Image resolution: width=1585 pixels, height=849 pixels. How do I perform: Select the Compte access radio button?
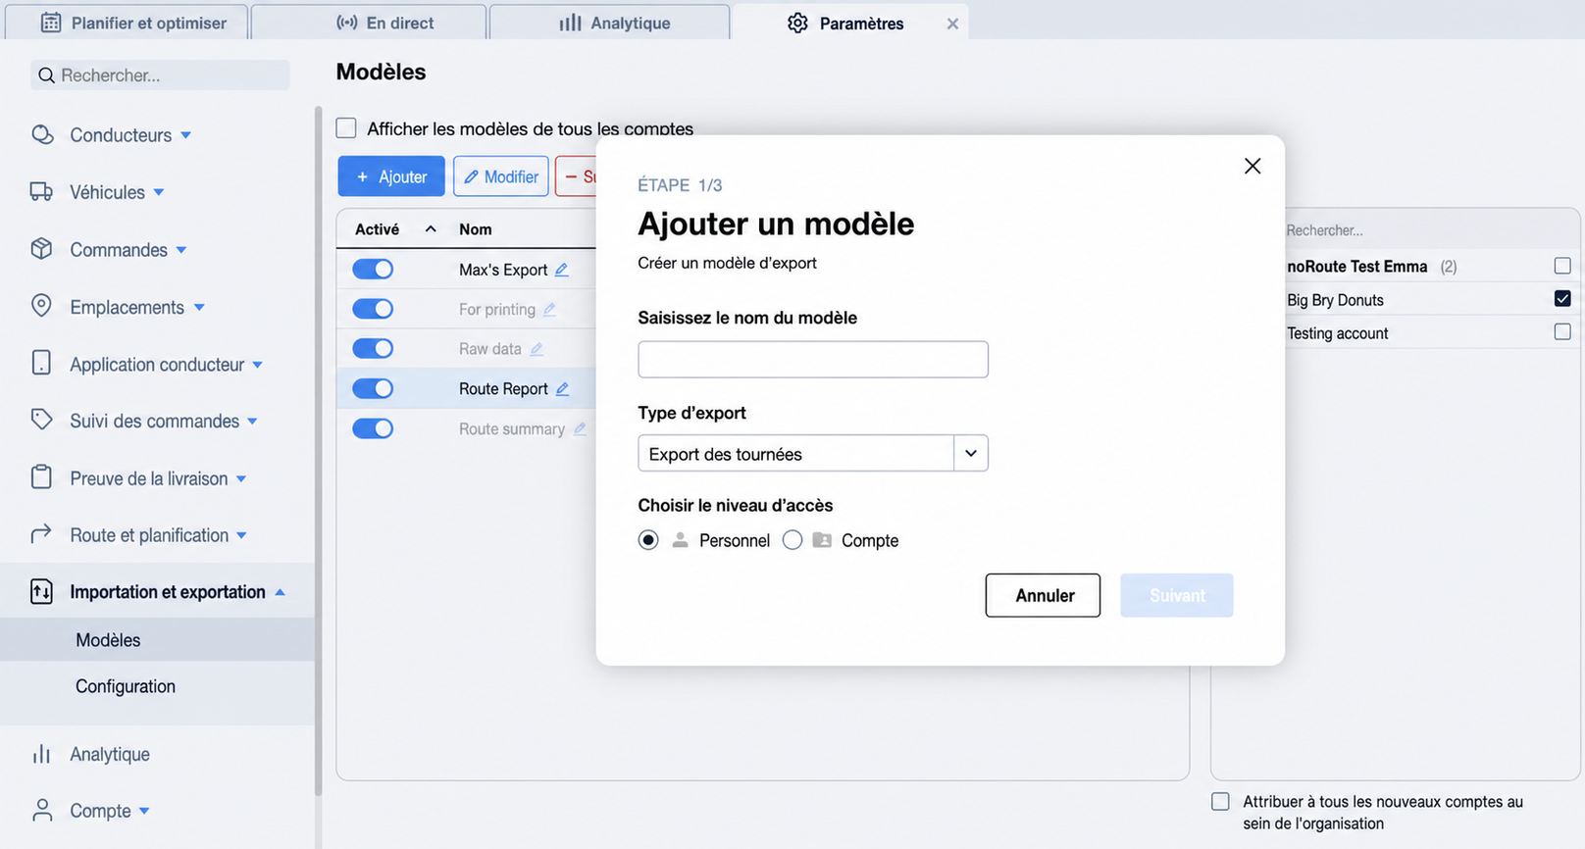[792, 540]
